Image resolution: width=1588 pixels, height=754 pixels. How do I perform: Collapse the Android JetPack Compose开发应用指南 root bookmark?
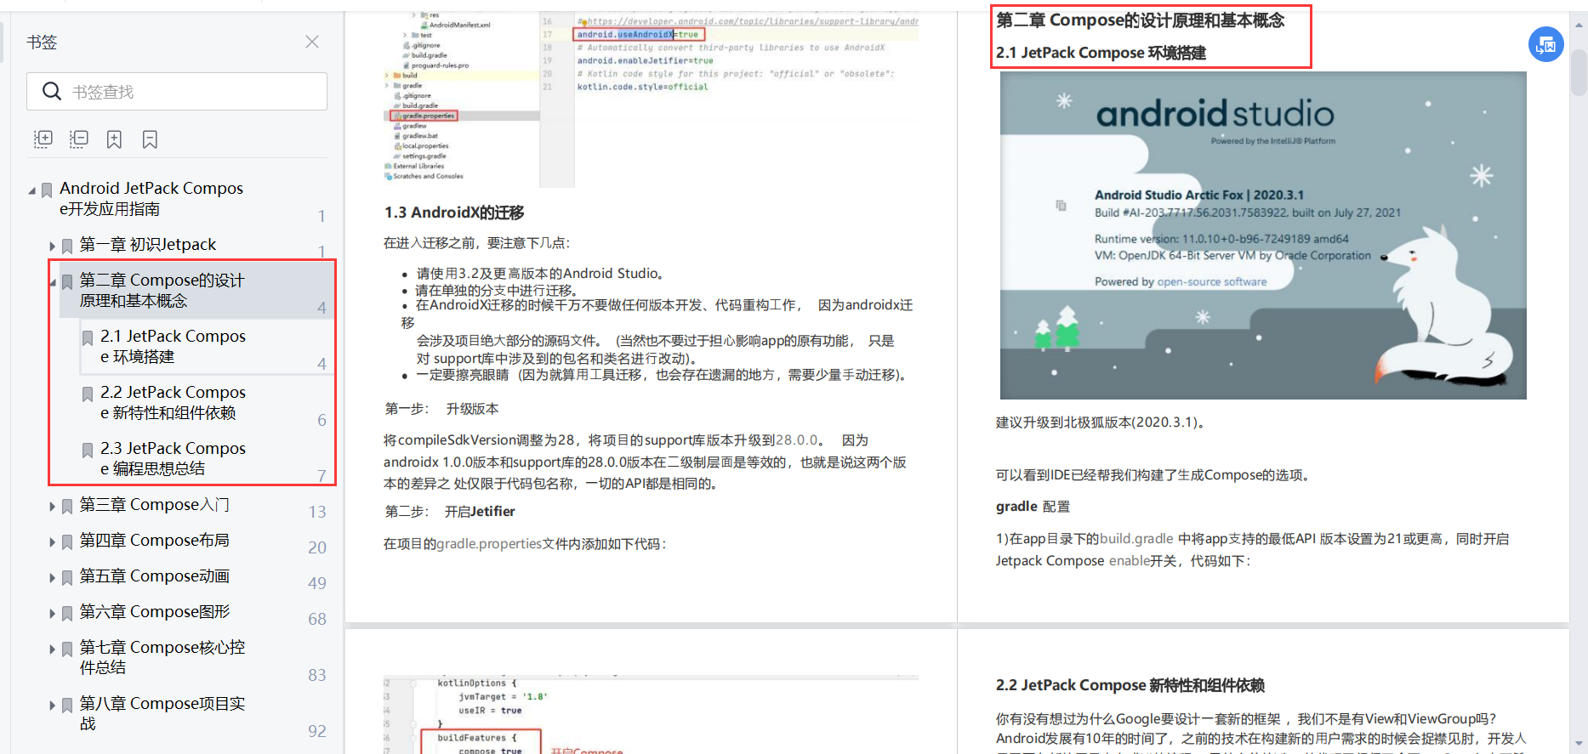[x=32, y=190]
